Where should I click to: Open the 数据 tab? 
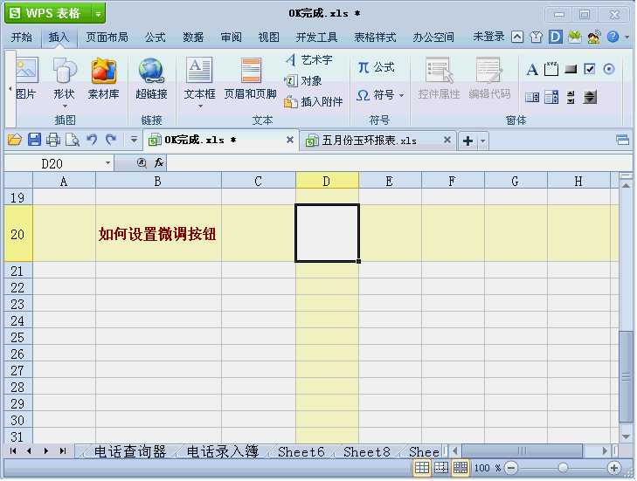click(x=193, y=38)
